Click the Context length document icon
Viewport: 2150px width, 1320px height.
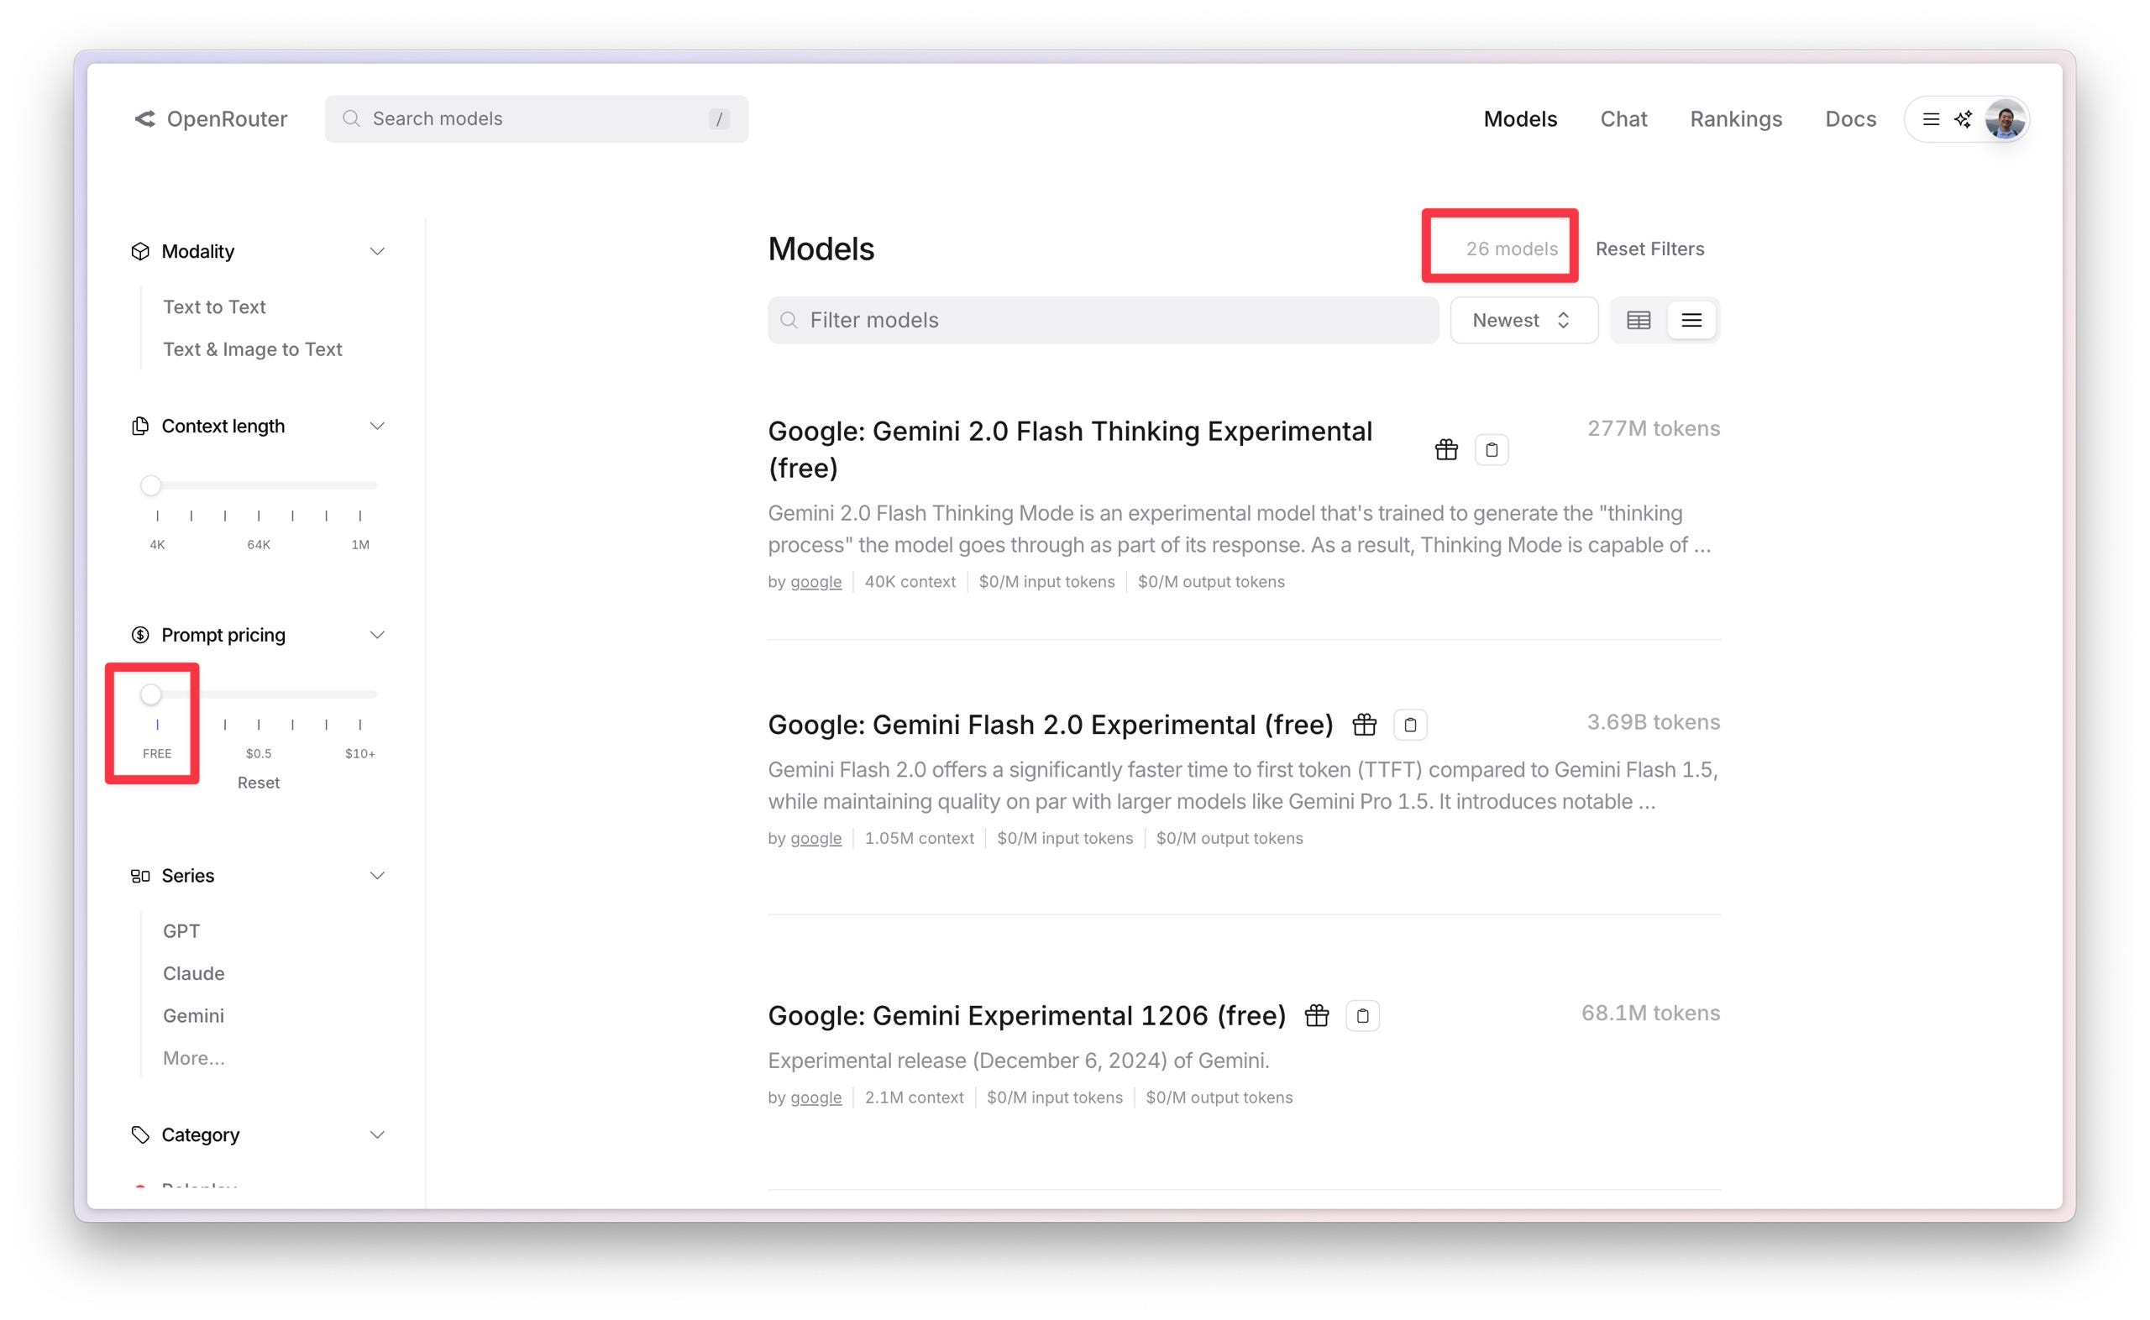click(139, 426)
